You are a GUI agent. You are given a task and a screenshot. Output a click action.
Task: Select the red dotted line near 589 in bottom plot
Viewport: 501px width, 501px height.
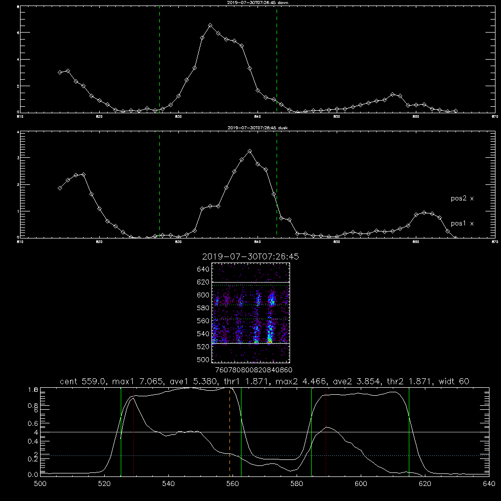coord(326,432)
